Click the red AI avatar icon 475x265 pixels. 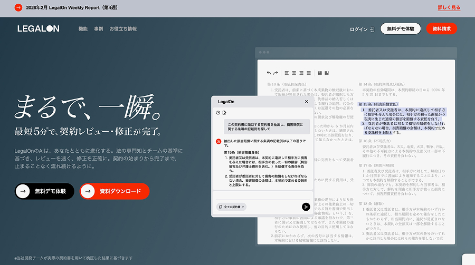pos(218,141)
